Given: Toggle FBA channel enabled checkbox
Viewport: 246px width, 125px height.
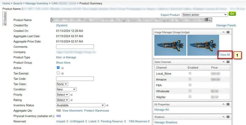Looking at the screenshot, I should [190, 85].
